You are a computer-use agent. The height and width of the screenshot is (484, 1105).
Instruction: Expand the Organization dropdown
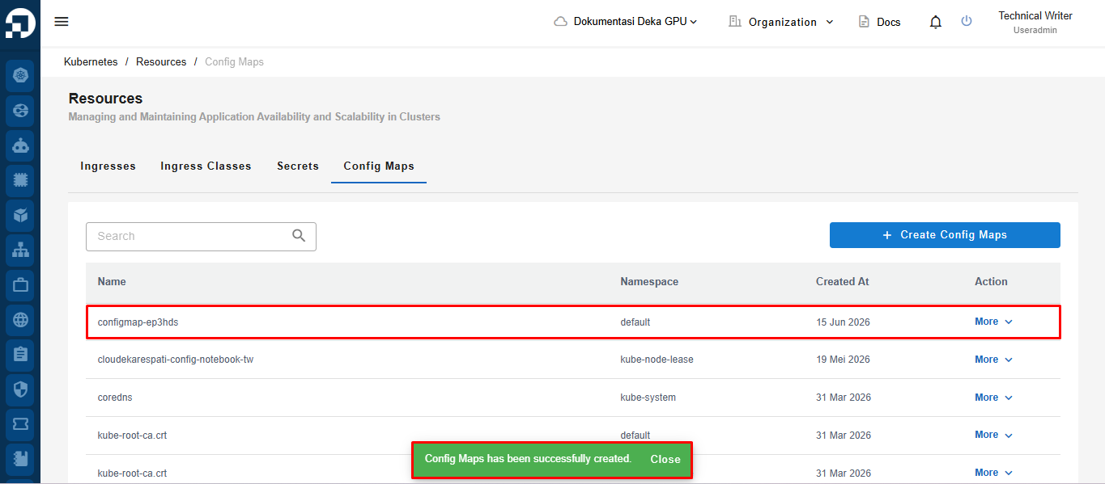tap(781, 22)
